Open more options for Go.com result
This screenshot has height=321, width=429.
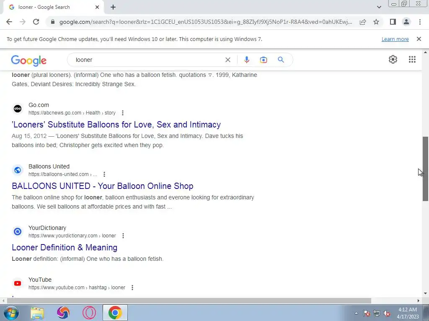click(123, 113)
